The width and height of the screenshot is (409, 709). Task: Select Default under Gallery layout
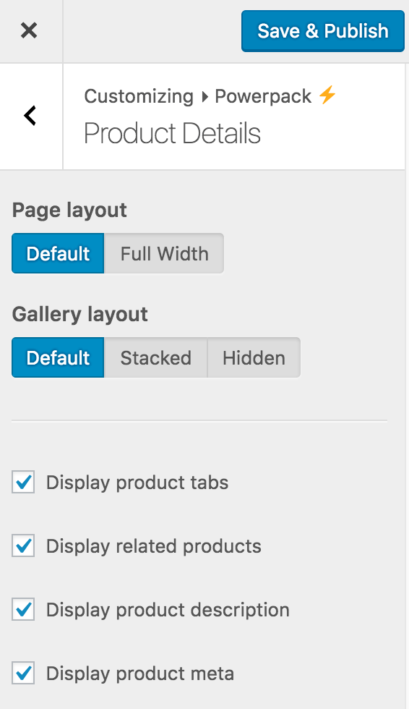(58, 357)
